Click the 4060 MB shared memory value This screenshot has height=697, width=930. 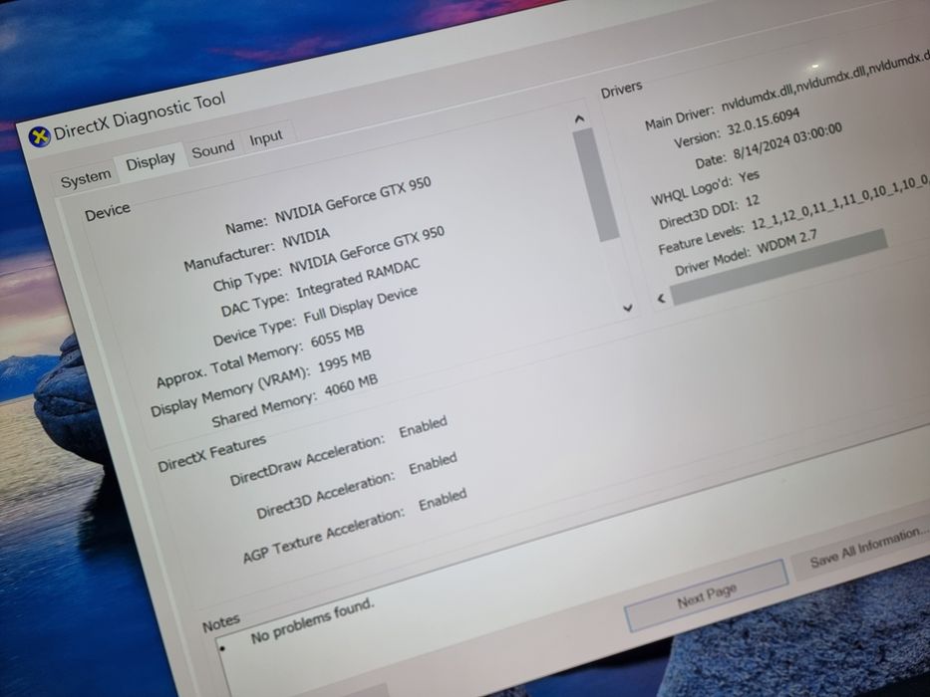pyautogui.click(x=351, y=386)
